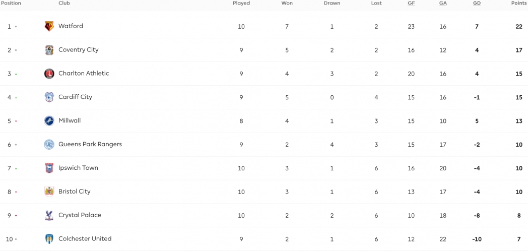Viewport: 528px width, 252px height.
Task: Click the Watford club crest
Action: pos(49,26)
